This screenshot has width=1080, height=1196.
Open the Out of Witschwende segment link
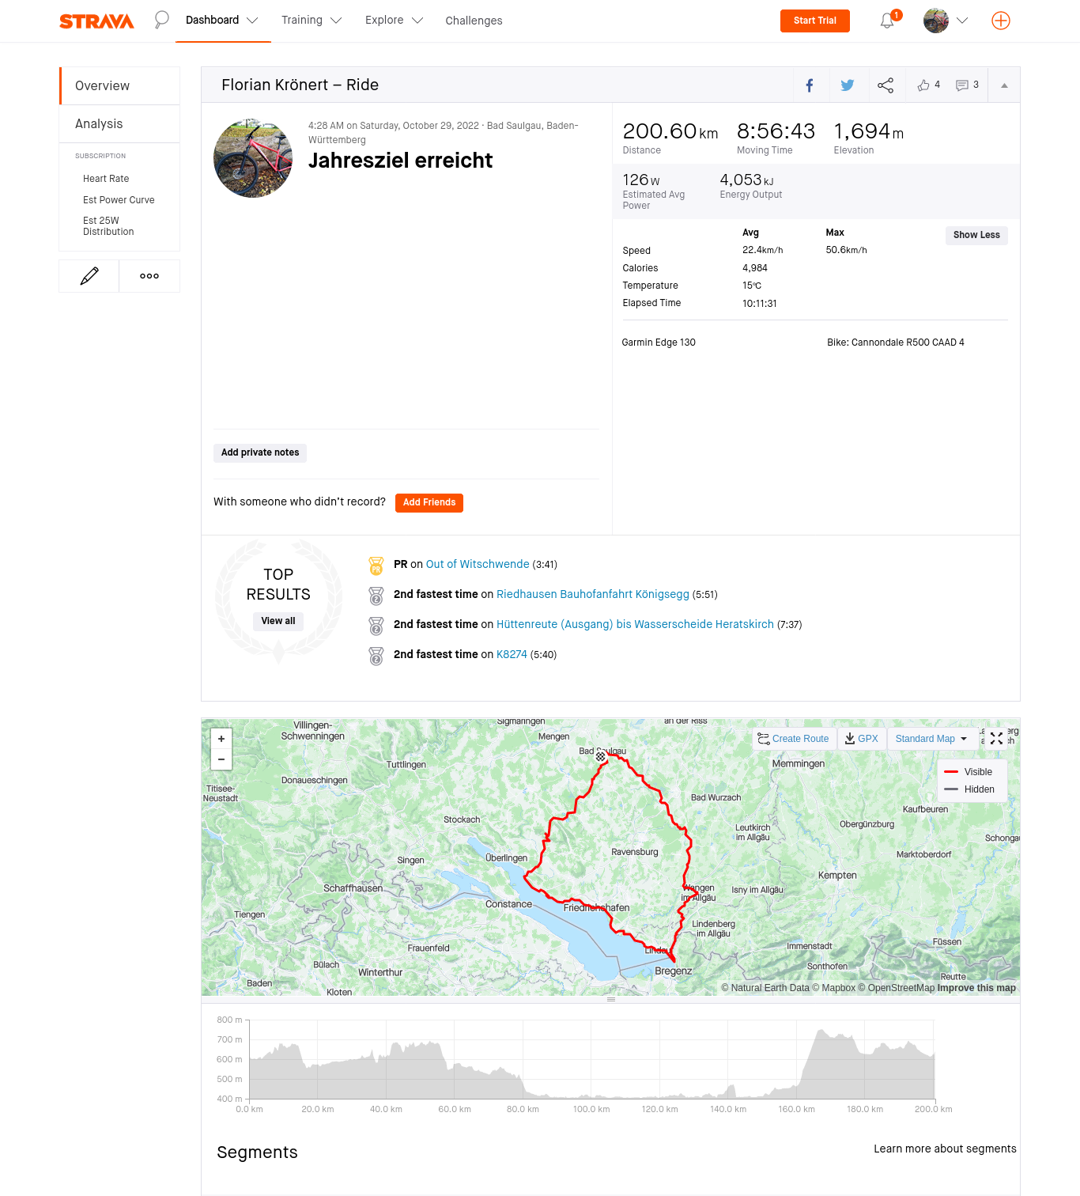(478, 564)
